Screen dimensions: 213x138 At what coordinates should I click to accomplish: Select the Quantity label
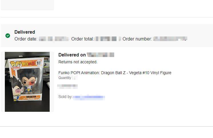[x=66, y=78]
